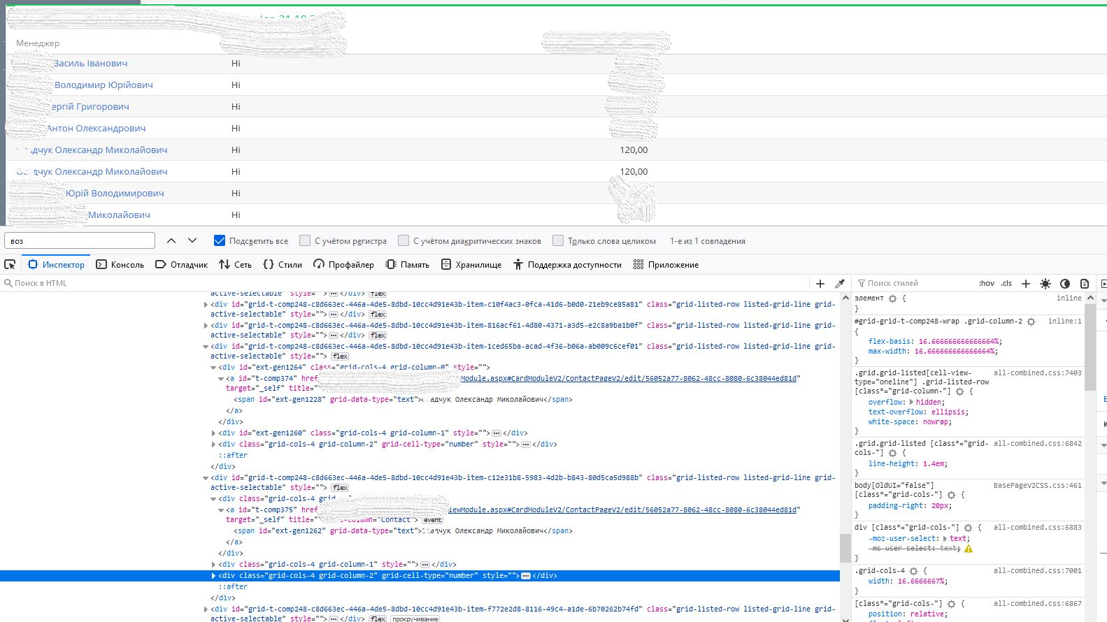This screenshot has height=622, width=1107.
Task: Open contact Антон Олександрович link
Action: coord(96,128)
